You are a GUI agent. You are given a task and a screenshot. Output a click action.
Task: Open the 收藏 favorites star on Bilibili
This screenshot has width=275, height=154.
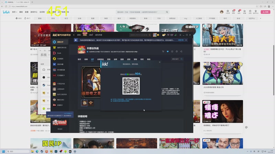244,12
